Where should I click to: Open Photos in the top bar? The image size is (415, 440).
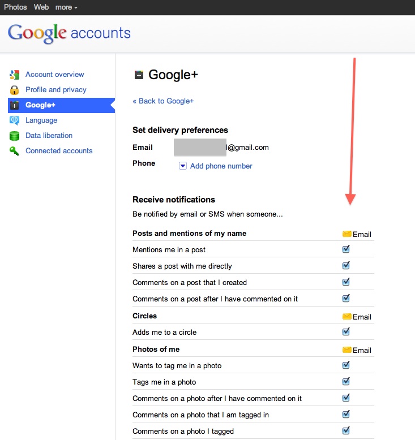(x=15, y=7)
